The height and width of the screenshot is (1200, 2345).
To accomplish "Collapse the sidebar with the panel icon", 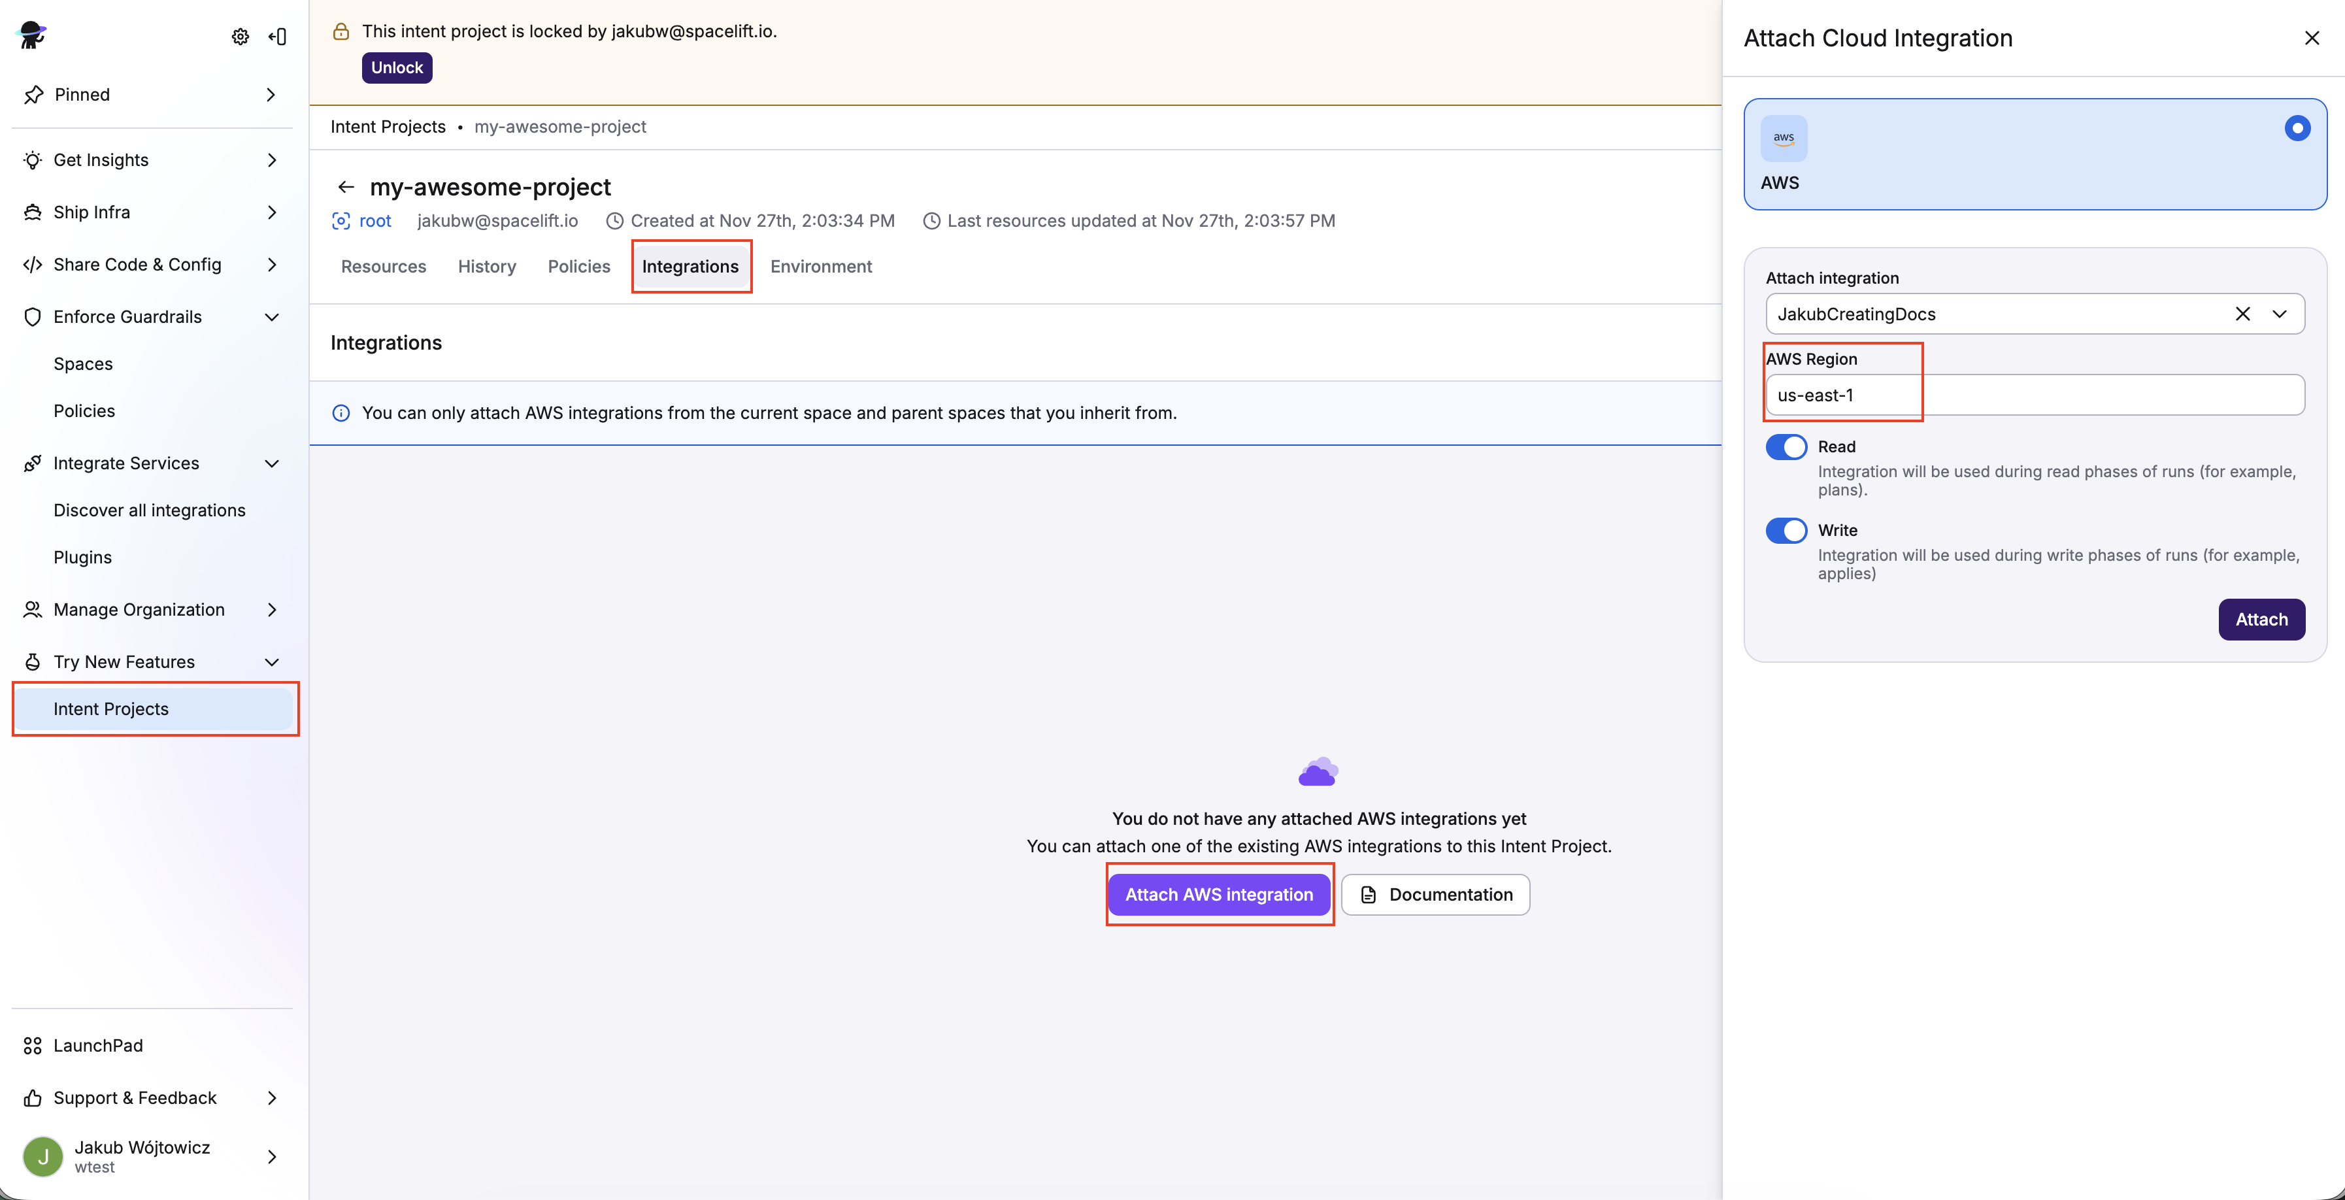I will pyautogui.click(x=278, y=37).
